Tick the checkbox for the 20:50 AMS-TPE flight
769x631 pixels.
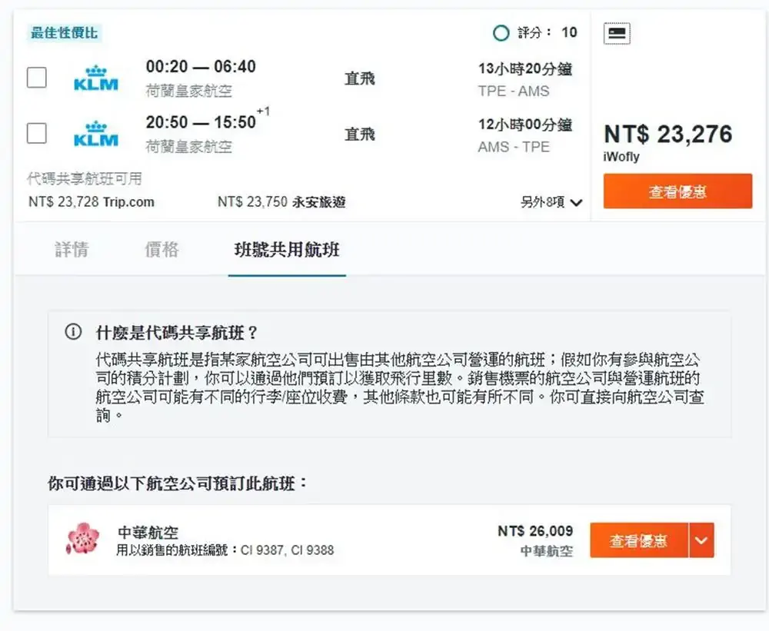(x=37, y=133)
